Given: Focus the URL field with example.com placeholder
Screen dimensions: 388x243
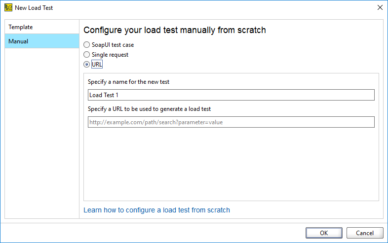Looking at the screenshot, I should tap(231, 122).
